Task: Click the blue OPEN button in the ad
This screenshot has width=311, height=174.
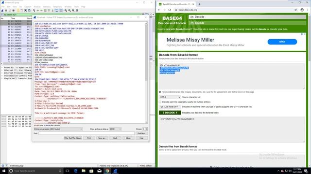Action: (282, 42)
